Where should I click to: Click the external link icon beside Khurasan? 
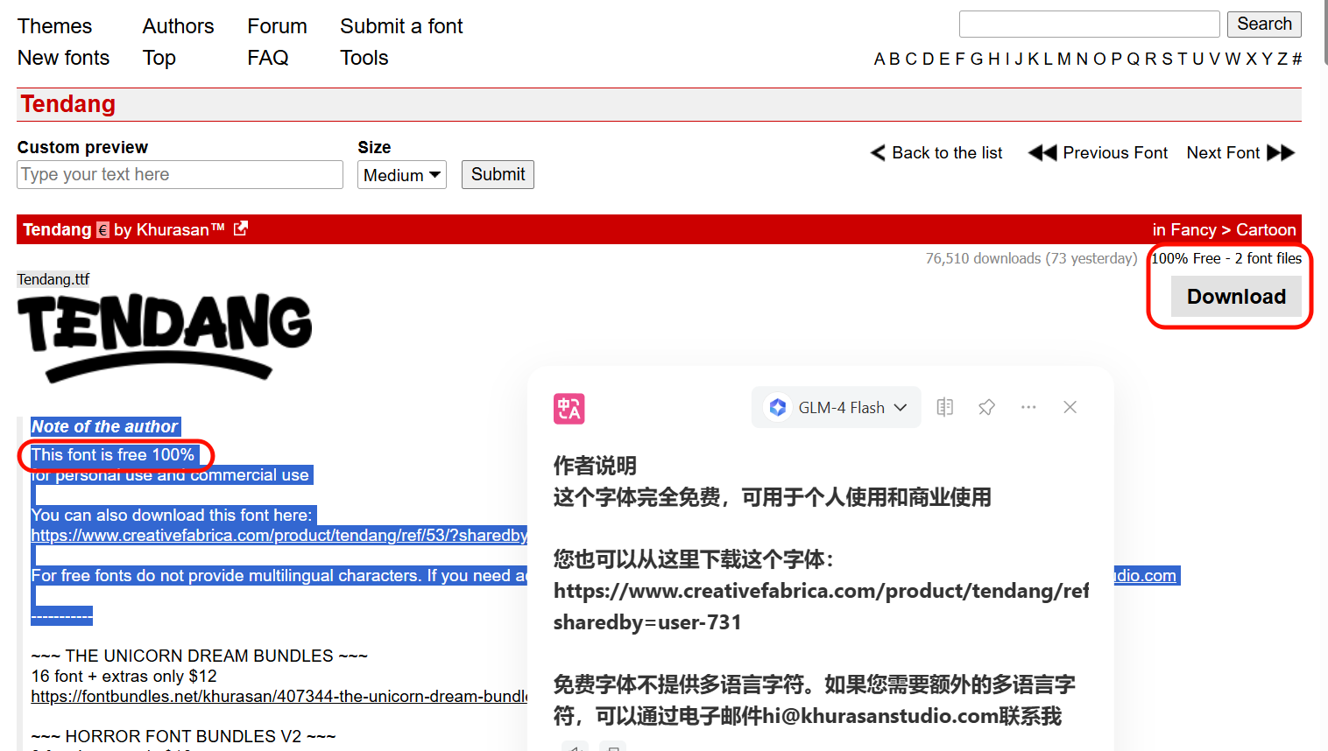point(241,228)
